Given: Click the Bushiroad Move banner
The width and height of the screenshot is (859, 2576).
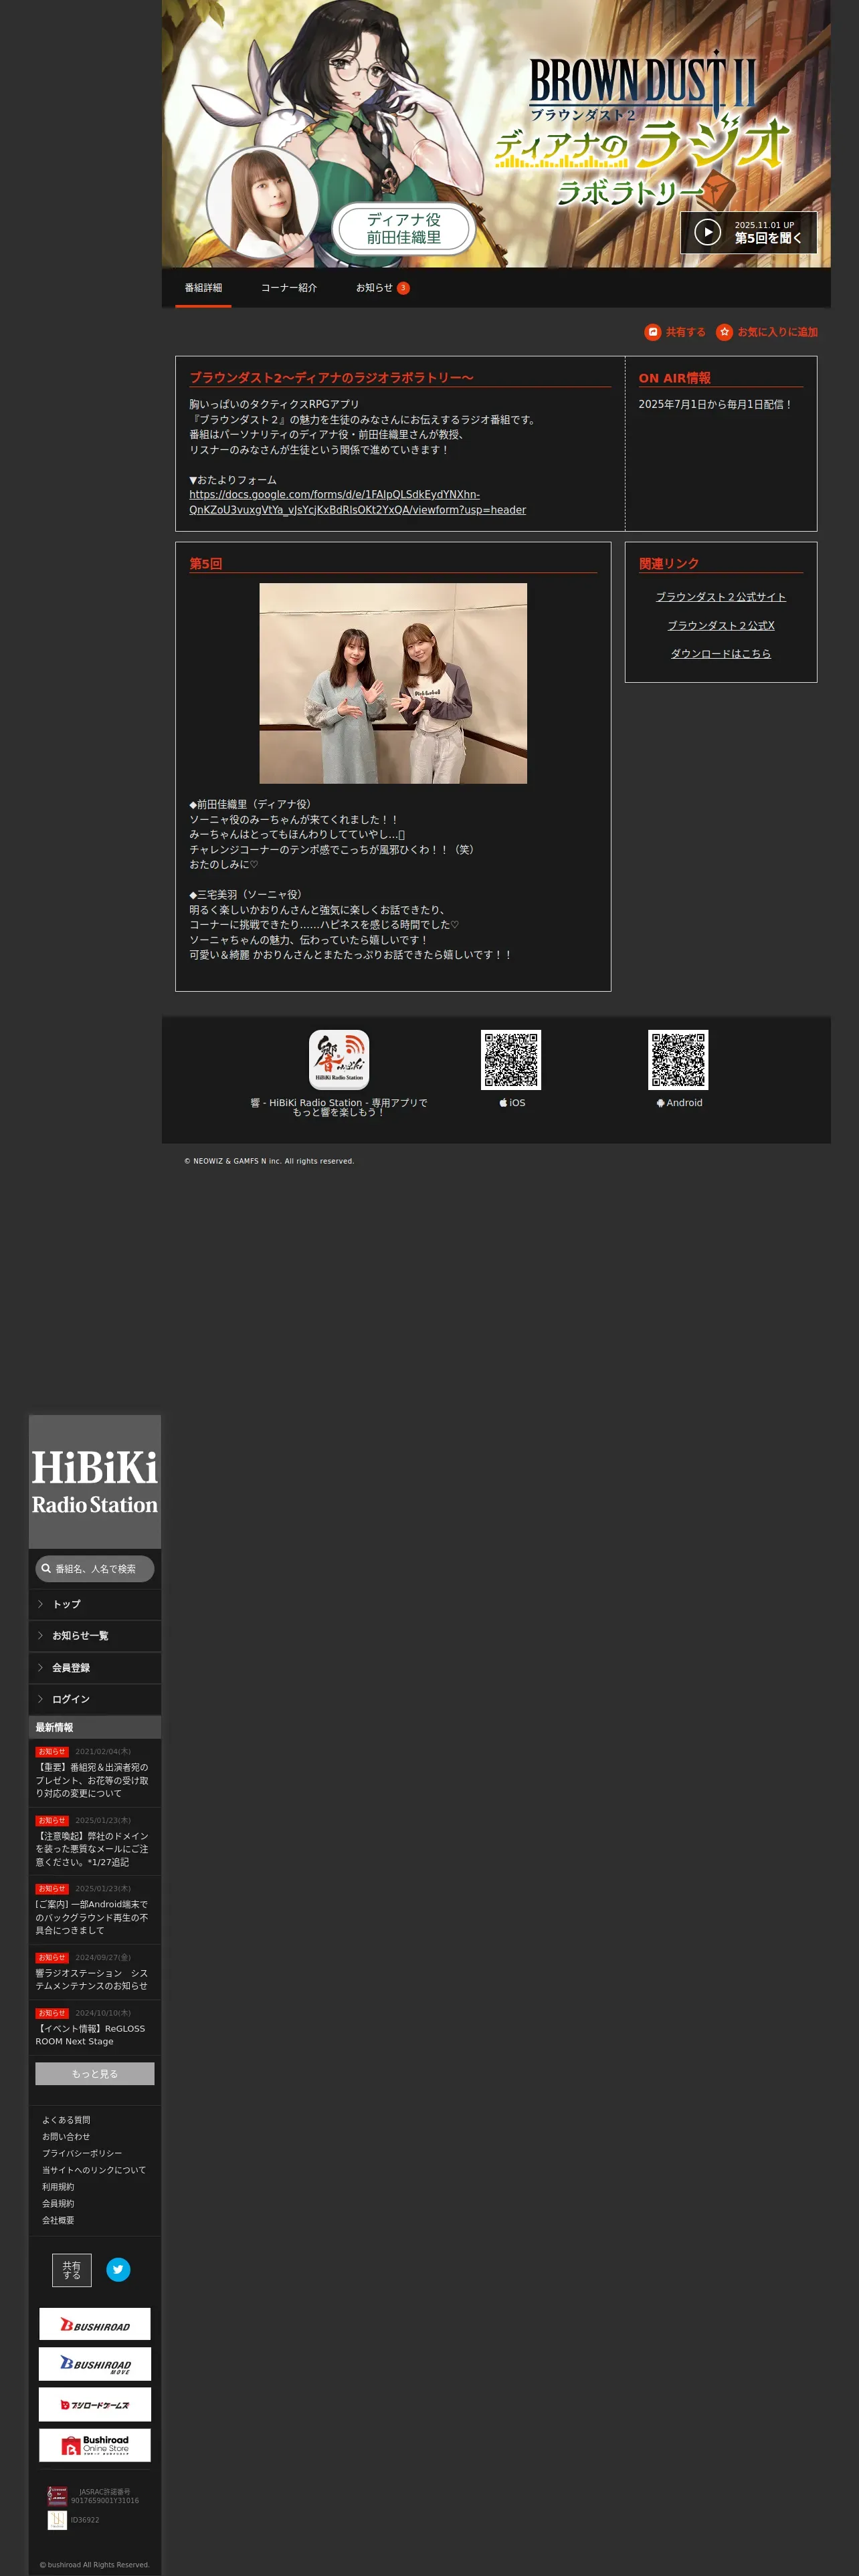Looking at the screenshot, I should coord(95,2364).
